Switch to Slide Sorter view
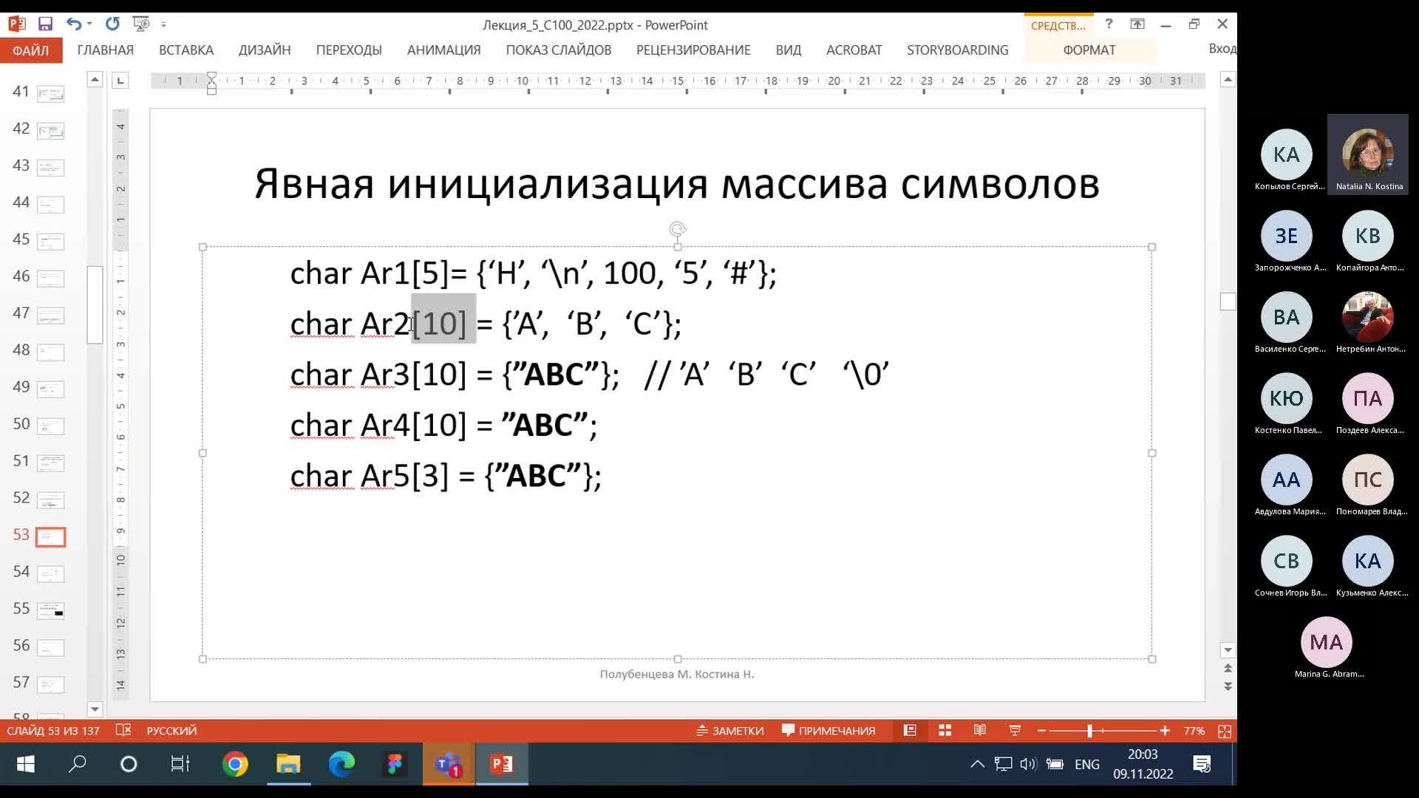 point(945,731)
